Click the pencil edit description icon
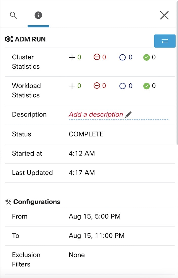 pyautogui.click(x=128, y=114)
